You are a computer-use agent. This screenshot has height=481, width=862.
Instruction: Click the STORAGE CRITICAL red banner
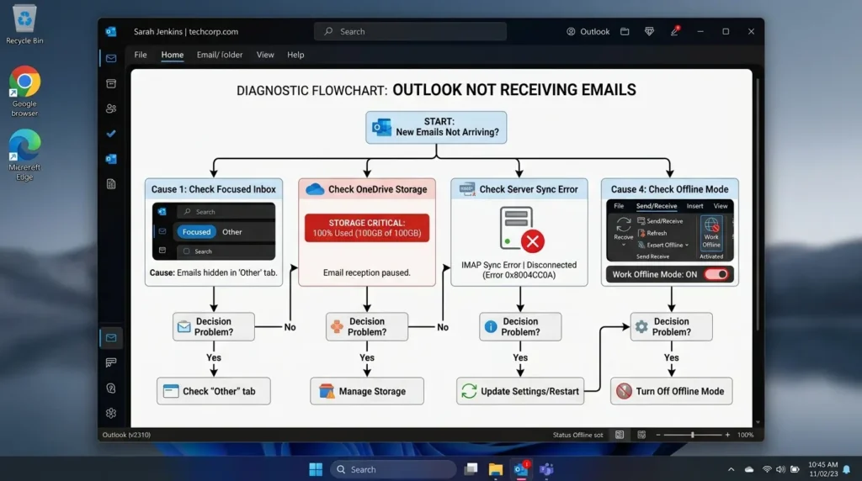[367, 228]
